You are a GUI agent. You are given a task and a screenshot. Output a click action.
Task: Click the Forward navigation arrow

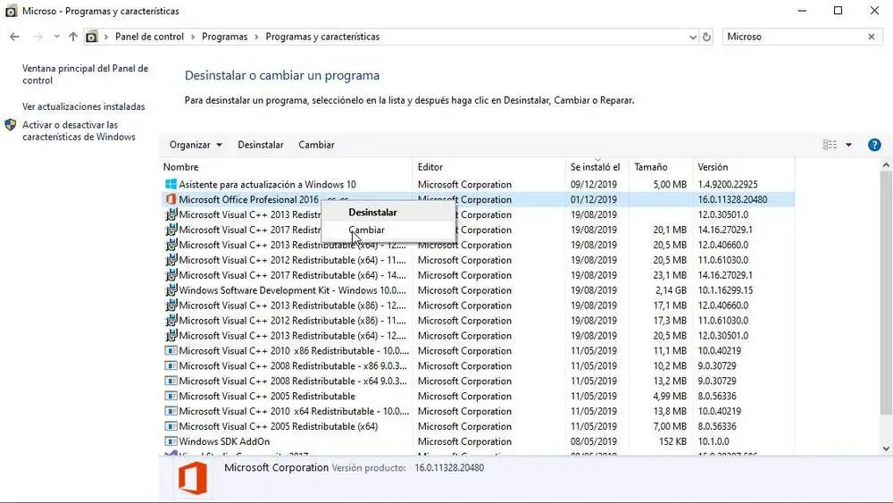pyautogui.click(x=38, y=37)
